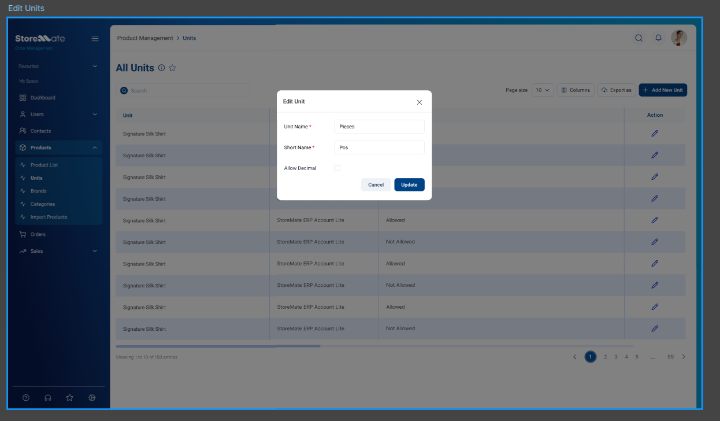Viewport: 720px width, 421px height.
Task: Click edit pencil in sixth table row
Action: click(x=655, y=242)
